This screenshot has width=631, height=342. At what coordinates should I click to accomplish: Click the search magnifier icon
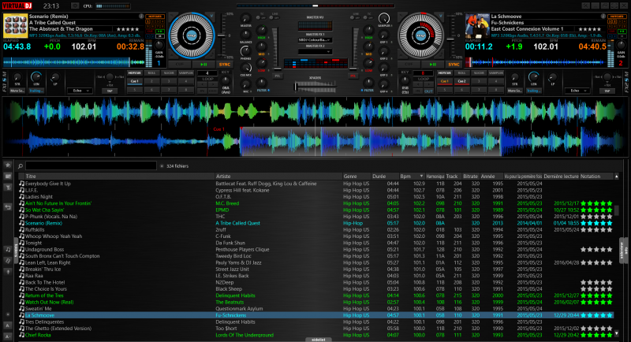(x=21, y=166)
